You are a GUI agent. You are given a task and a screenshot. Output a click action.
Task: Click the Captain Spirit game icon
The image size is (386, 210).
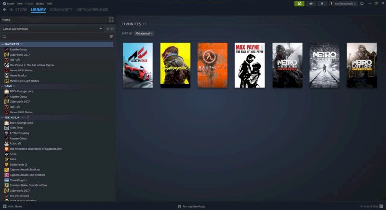pyautogui.click(x=7, y=149)
